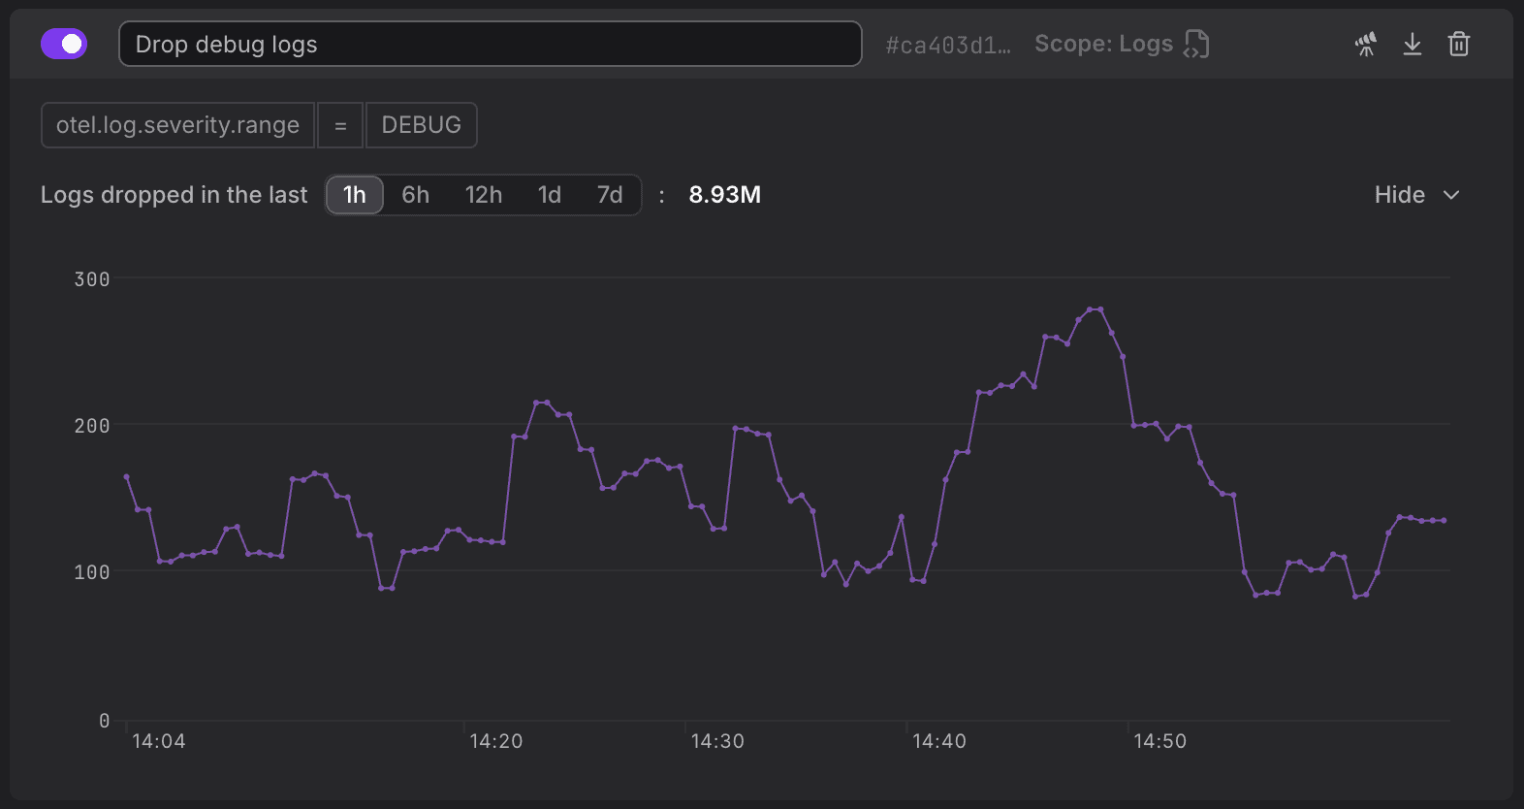Screen dimensions: 1524x809
Task: Click the download rule icon
Action: [1413, 44]
